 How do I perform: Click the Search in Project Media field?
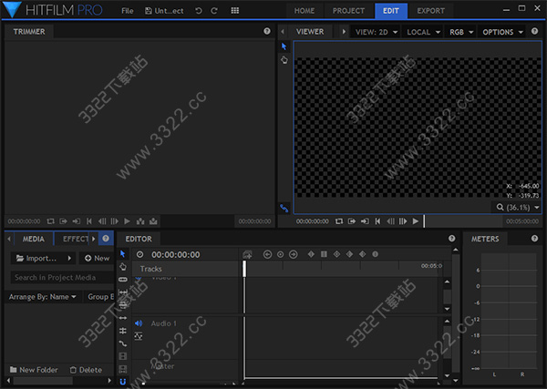point(57,277)
